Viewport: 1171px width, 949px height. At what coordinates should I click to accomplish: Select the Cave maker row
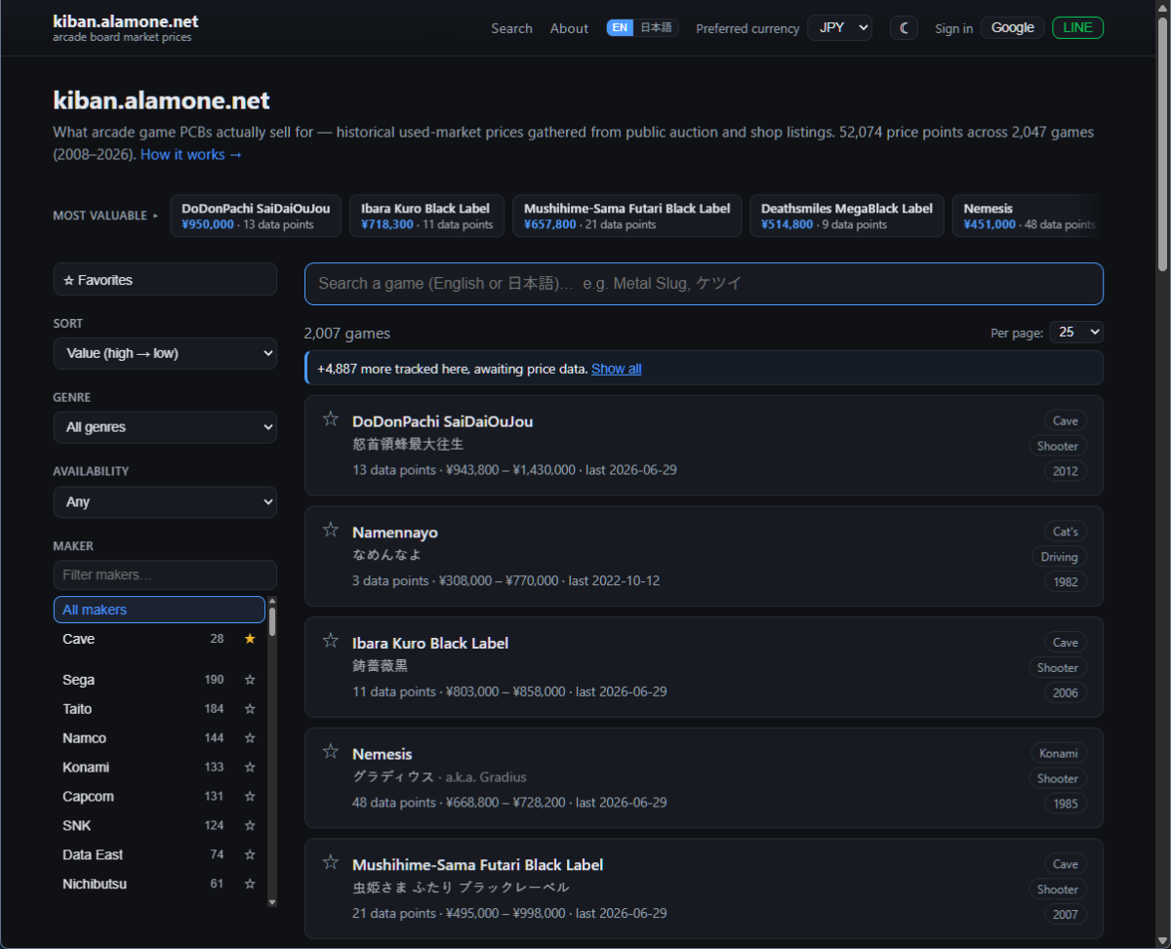[141, 639]
